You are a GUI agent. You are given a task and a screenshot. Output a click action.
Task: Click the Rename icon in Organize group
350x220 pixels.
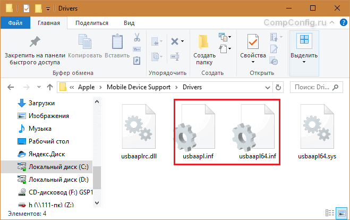click(x=175, y=56)
